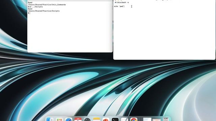Screen dimensions: 216x121
Task: Open the Calendar app in the Dock
Action: [x=78, y=119]
